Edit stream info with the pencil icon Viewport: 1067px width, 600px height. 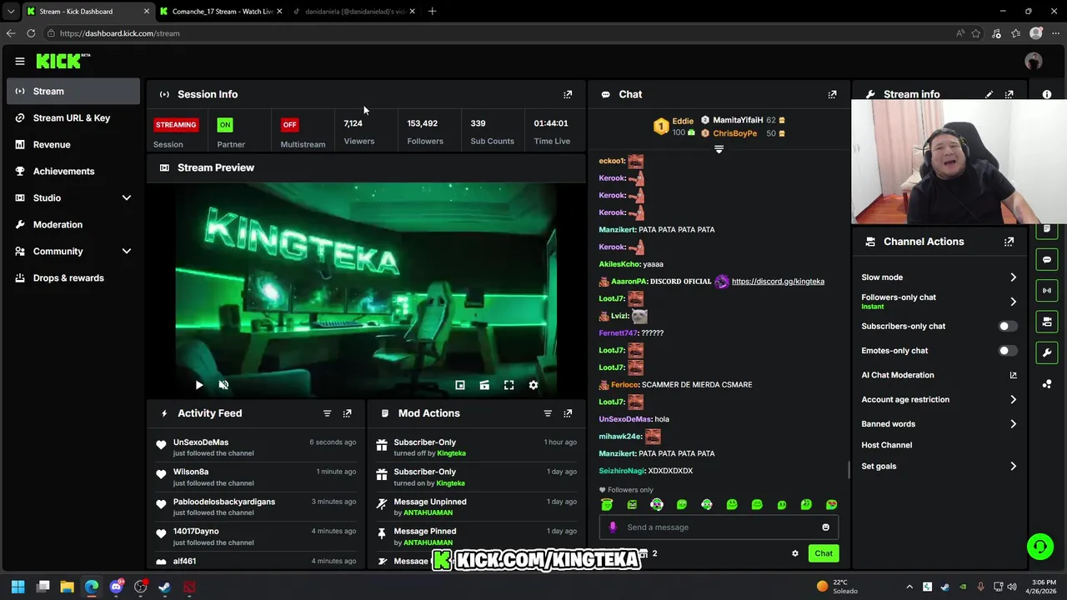click(x=989, y=94)
